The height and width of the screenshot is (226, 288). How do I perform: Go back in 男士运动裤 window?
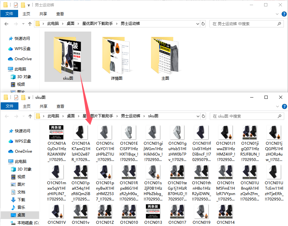coord(6,24)
